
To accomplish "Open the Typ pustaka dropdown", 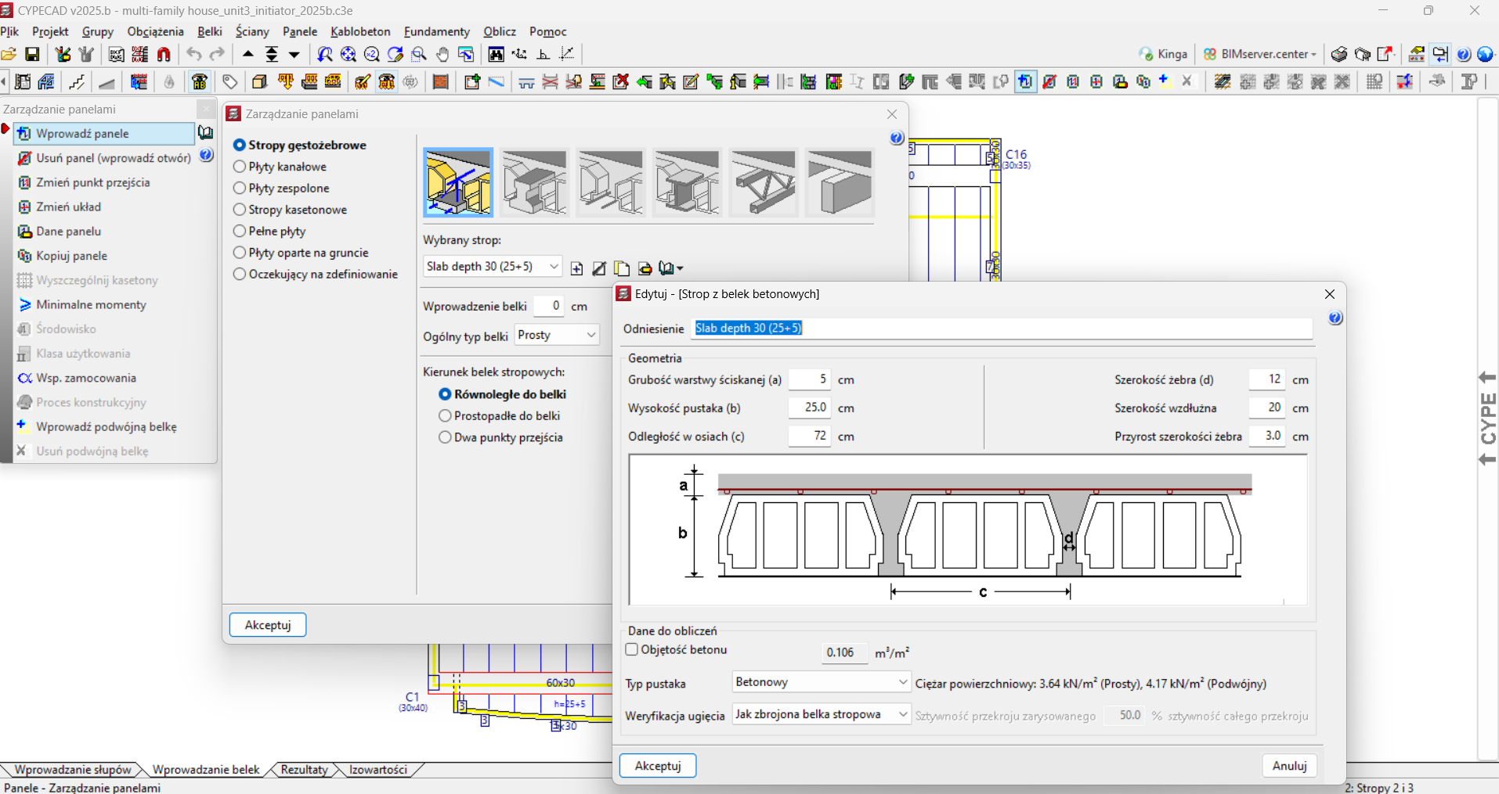I will [x=821, y=682].
